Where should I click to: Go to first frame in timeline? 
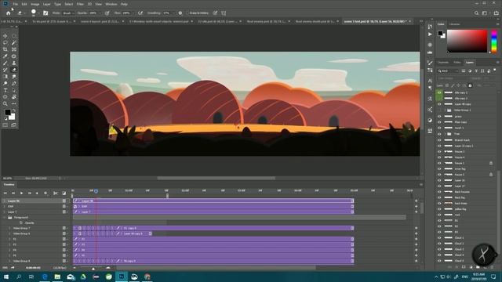pyautogui.click(x=5, y=193)
